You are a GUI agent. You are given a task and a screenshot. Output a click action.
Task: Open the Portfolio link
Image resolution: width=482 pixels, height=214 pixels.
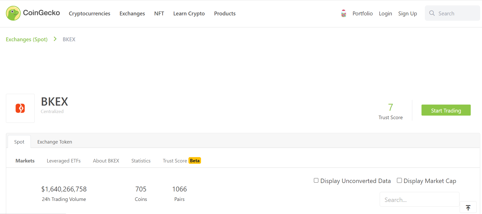tap(363, 14)
